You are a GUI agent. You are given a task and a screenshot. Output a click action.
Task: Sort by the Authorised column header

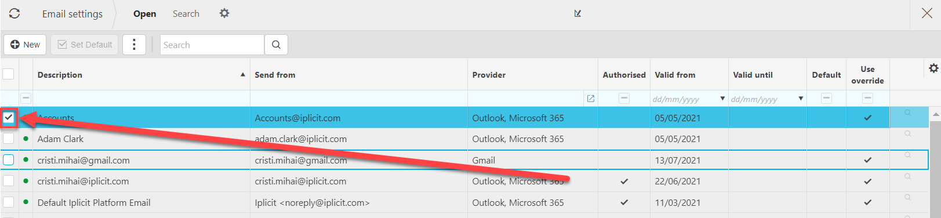click(624, 75)
